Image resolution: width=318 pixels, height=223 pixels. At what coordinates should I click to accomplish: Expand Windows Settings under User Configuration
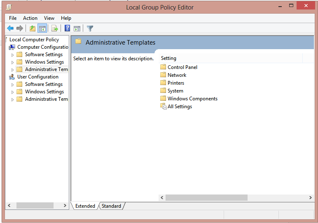(12, 92)
